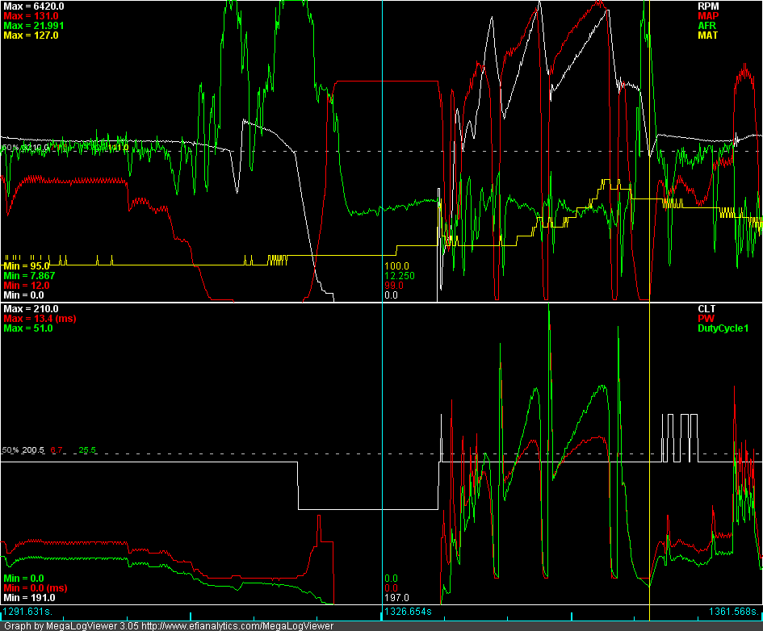Image resolution: width=763 pixels, height=631 pixels.
Task: Click the CLT legend label
Action: click(706, 309)
